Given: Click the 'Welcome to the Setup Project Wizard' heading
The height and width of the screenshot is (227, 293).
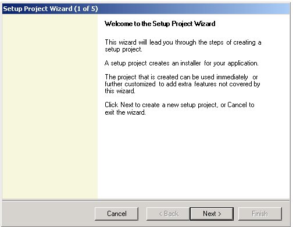Looking at the screenshot, I should 160,24.
